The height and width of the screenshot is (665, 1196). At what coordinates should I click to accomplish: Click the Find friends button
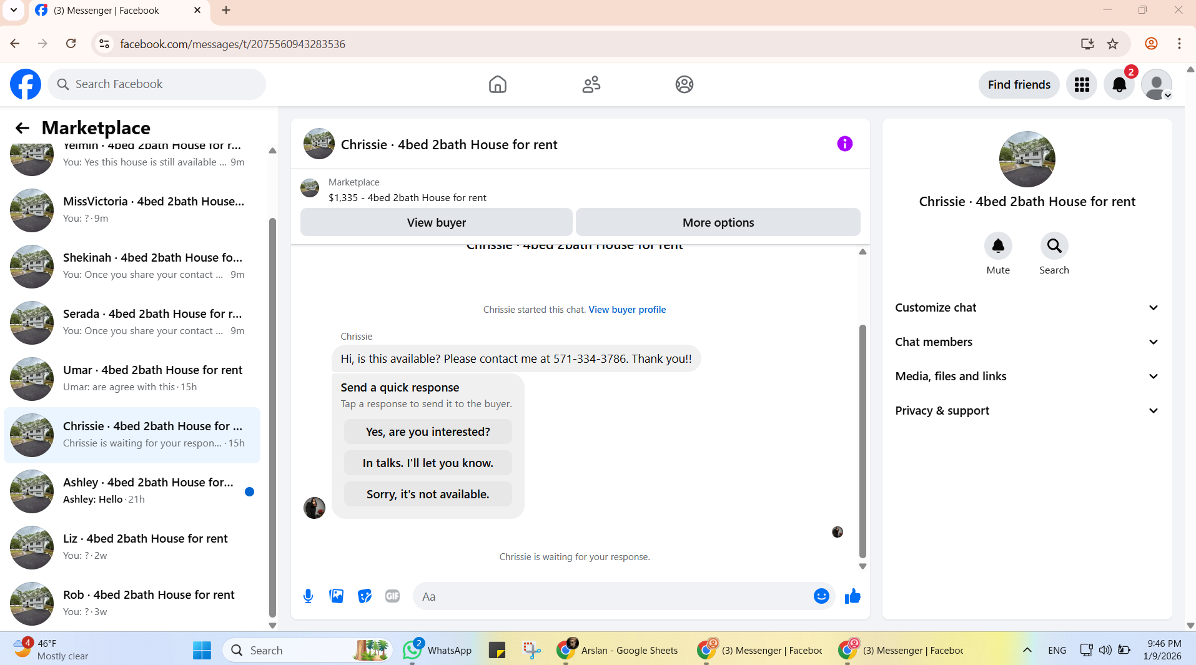(1019, 84)
